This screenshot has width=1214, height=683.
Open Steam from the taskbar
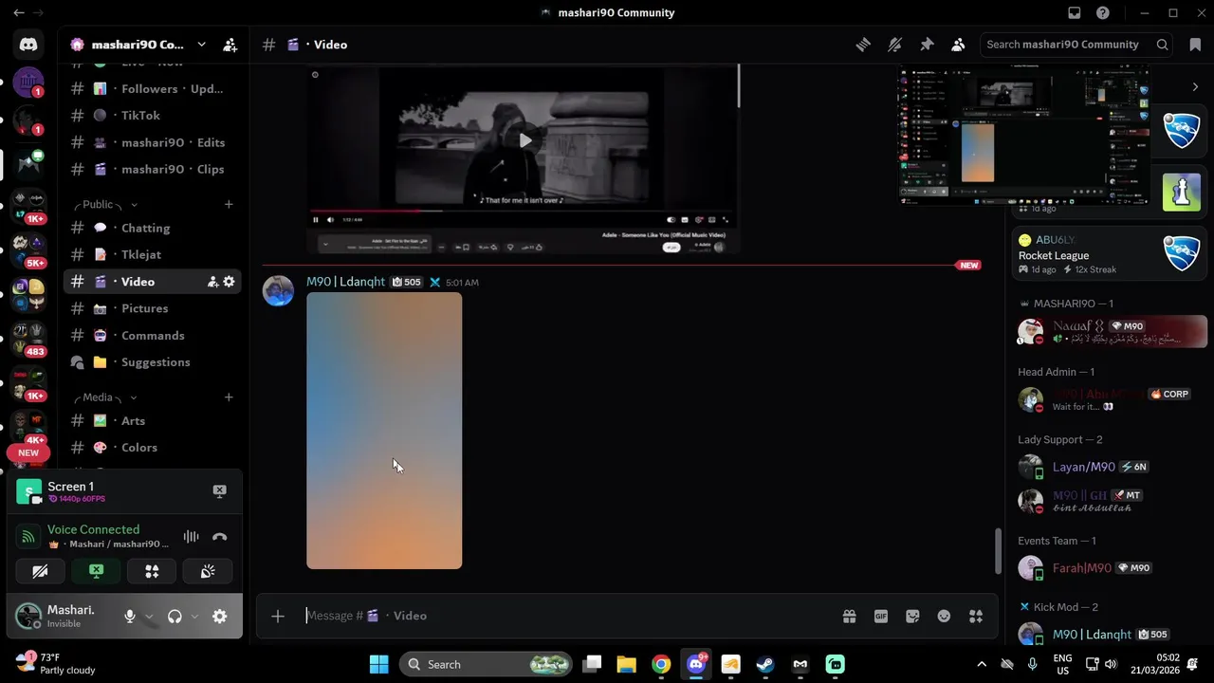pos(764,664)
